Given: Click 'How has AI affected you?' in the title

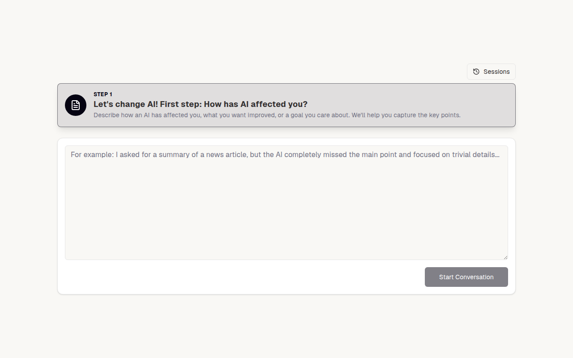Looking at the screenshot, I should (x=256, y=104).
